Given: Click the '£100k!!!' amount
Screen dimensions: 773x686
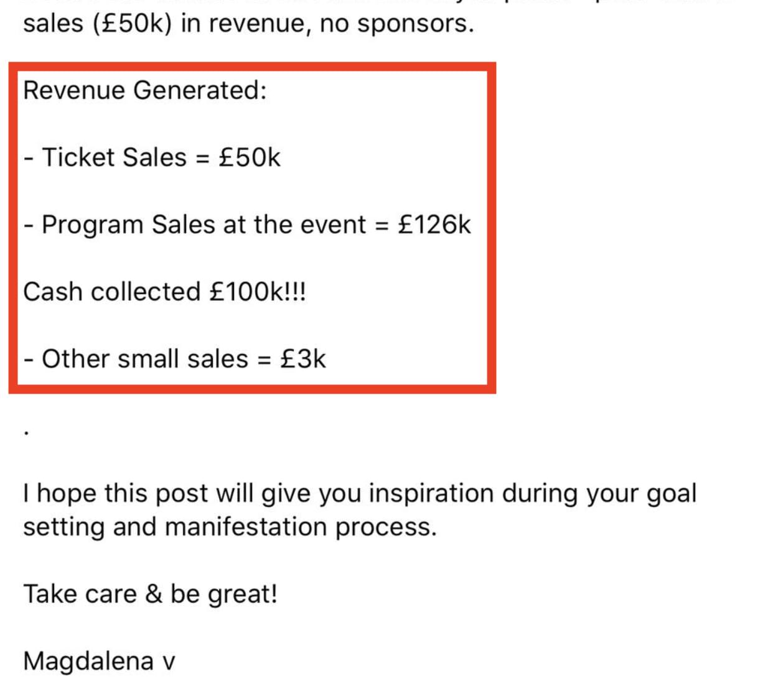Looking at the screenshot, I should tap(258, 292).
